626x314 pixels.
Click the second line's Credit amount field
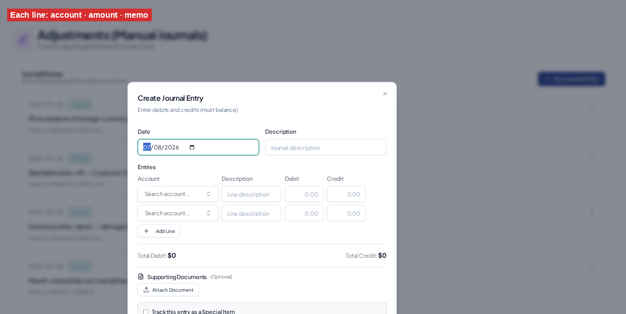pyautogui.click(x=346, y=213)
